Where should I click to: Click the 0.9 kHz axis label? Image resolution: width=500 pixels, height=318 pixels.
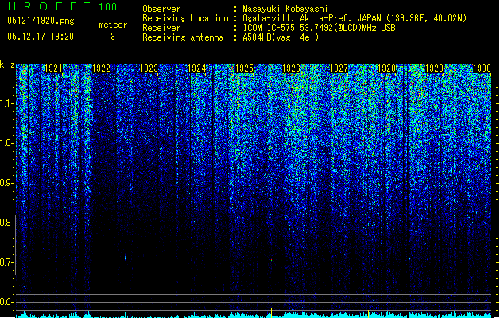(6, 183)
